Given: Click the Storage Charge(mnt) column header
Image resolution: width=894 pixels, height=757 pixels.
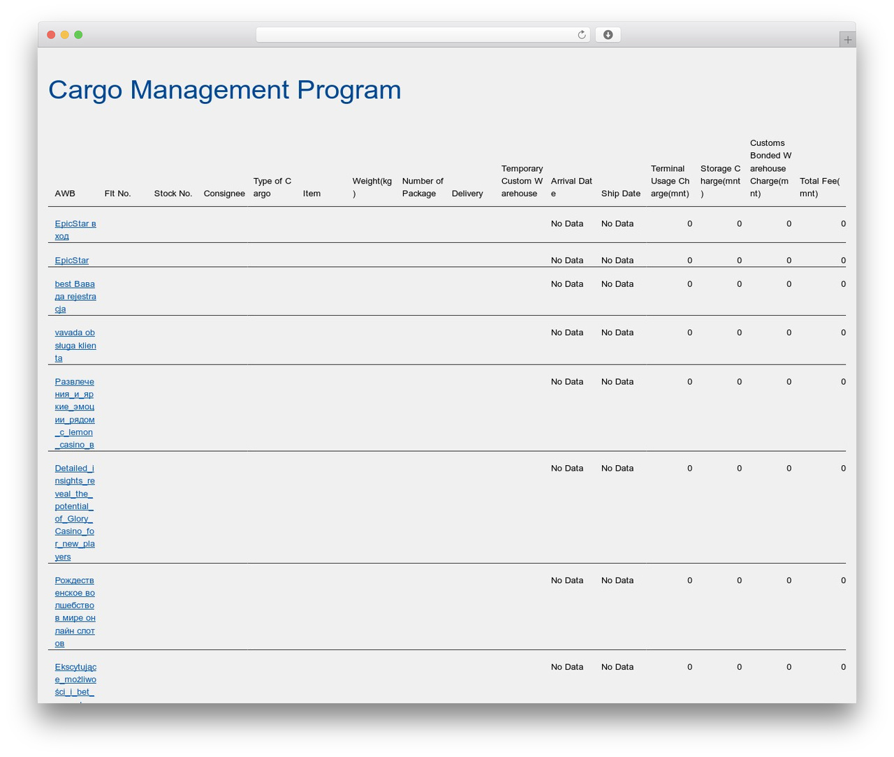Looking at the screenshot, I should pos(721,181).
